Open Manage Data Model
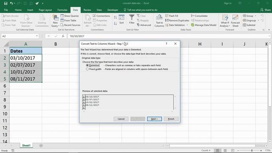Screen dimensions: 272x153 coord(204,25)
